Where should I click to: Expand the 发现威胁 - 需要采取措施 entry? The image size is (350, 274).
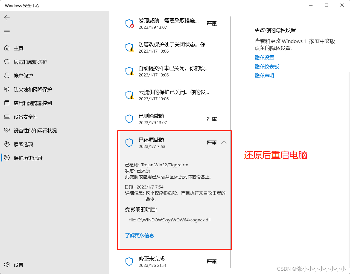click(174, 24)
